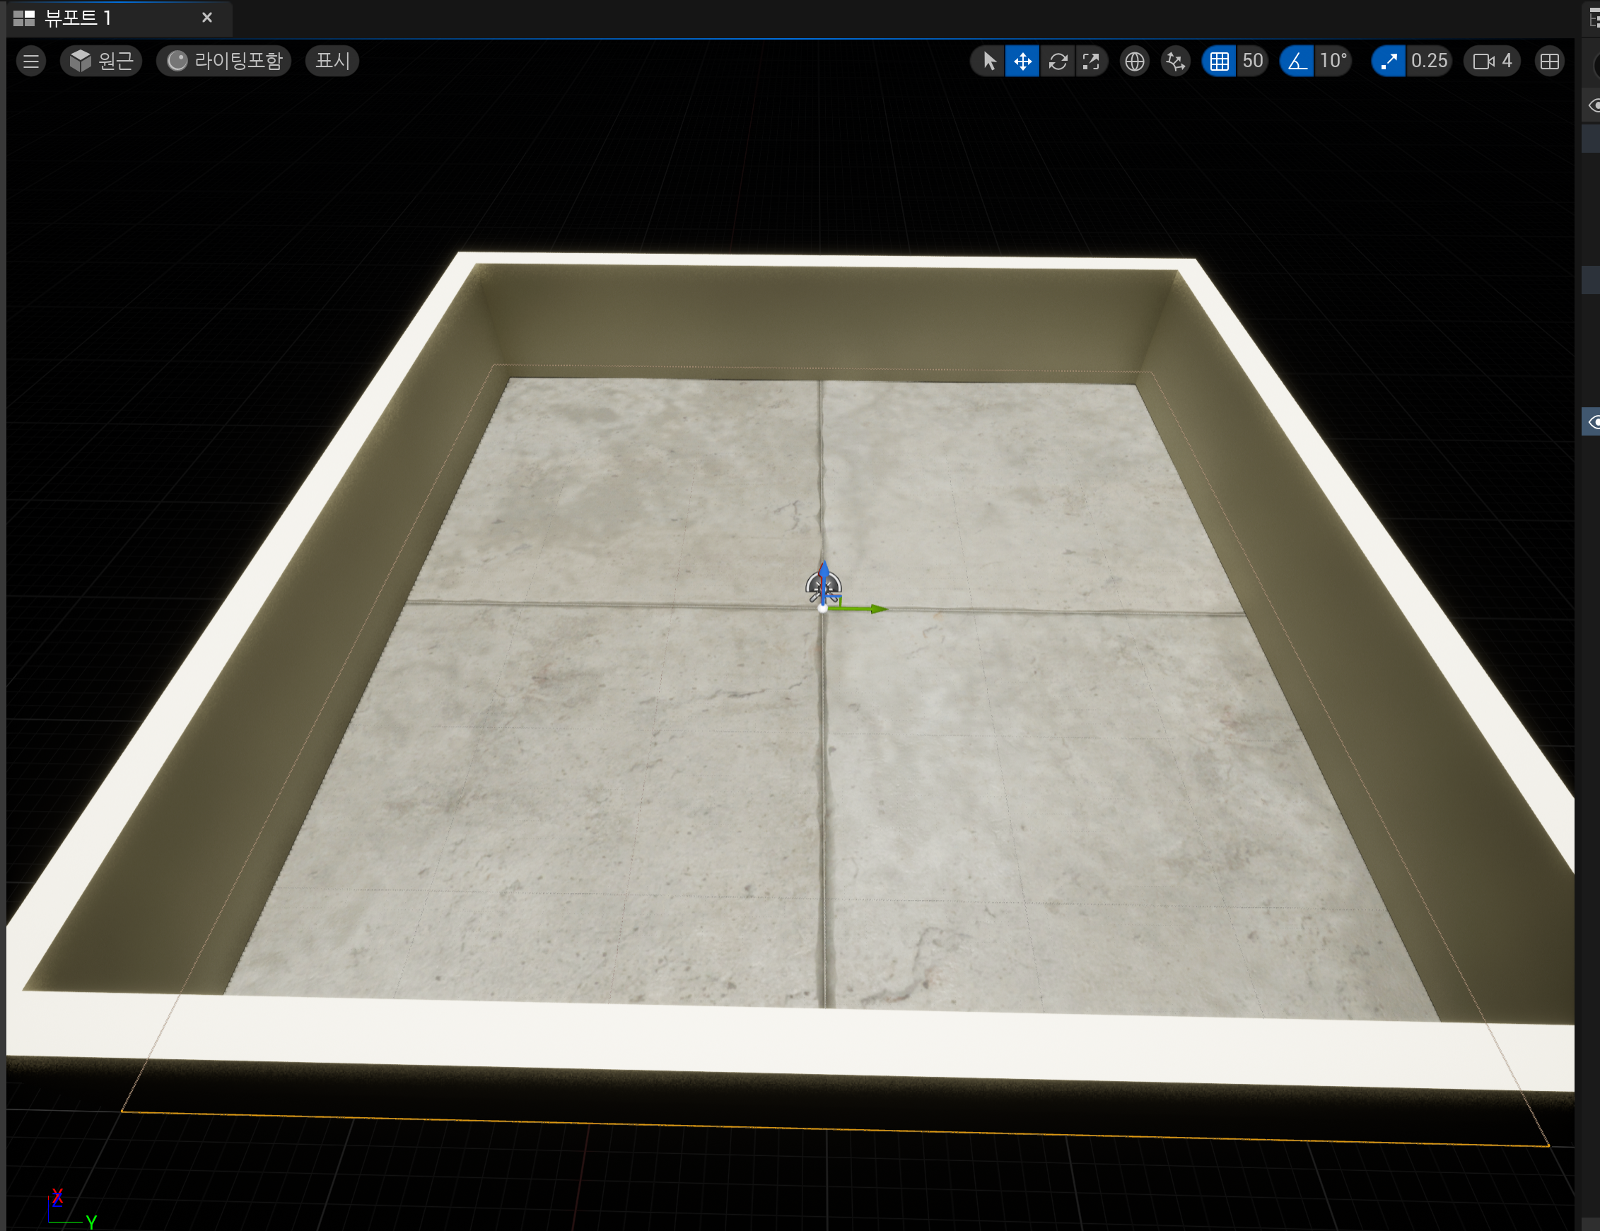Switch to the scale tool

tap(1091, 61)
